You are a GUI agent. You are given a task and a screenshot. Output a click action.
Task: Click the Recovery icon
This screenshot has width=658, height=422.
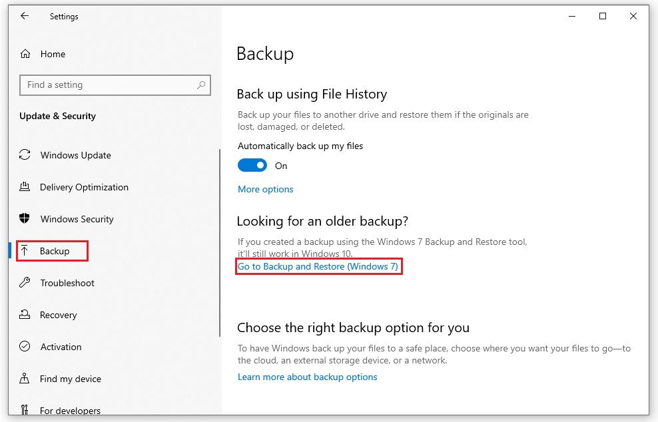pos(25,315)
